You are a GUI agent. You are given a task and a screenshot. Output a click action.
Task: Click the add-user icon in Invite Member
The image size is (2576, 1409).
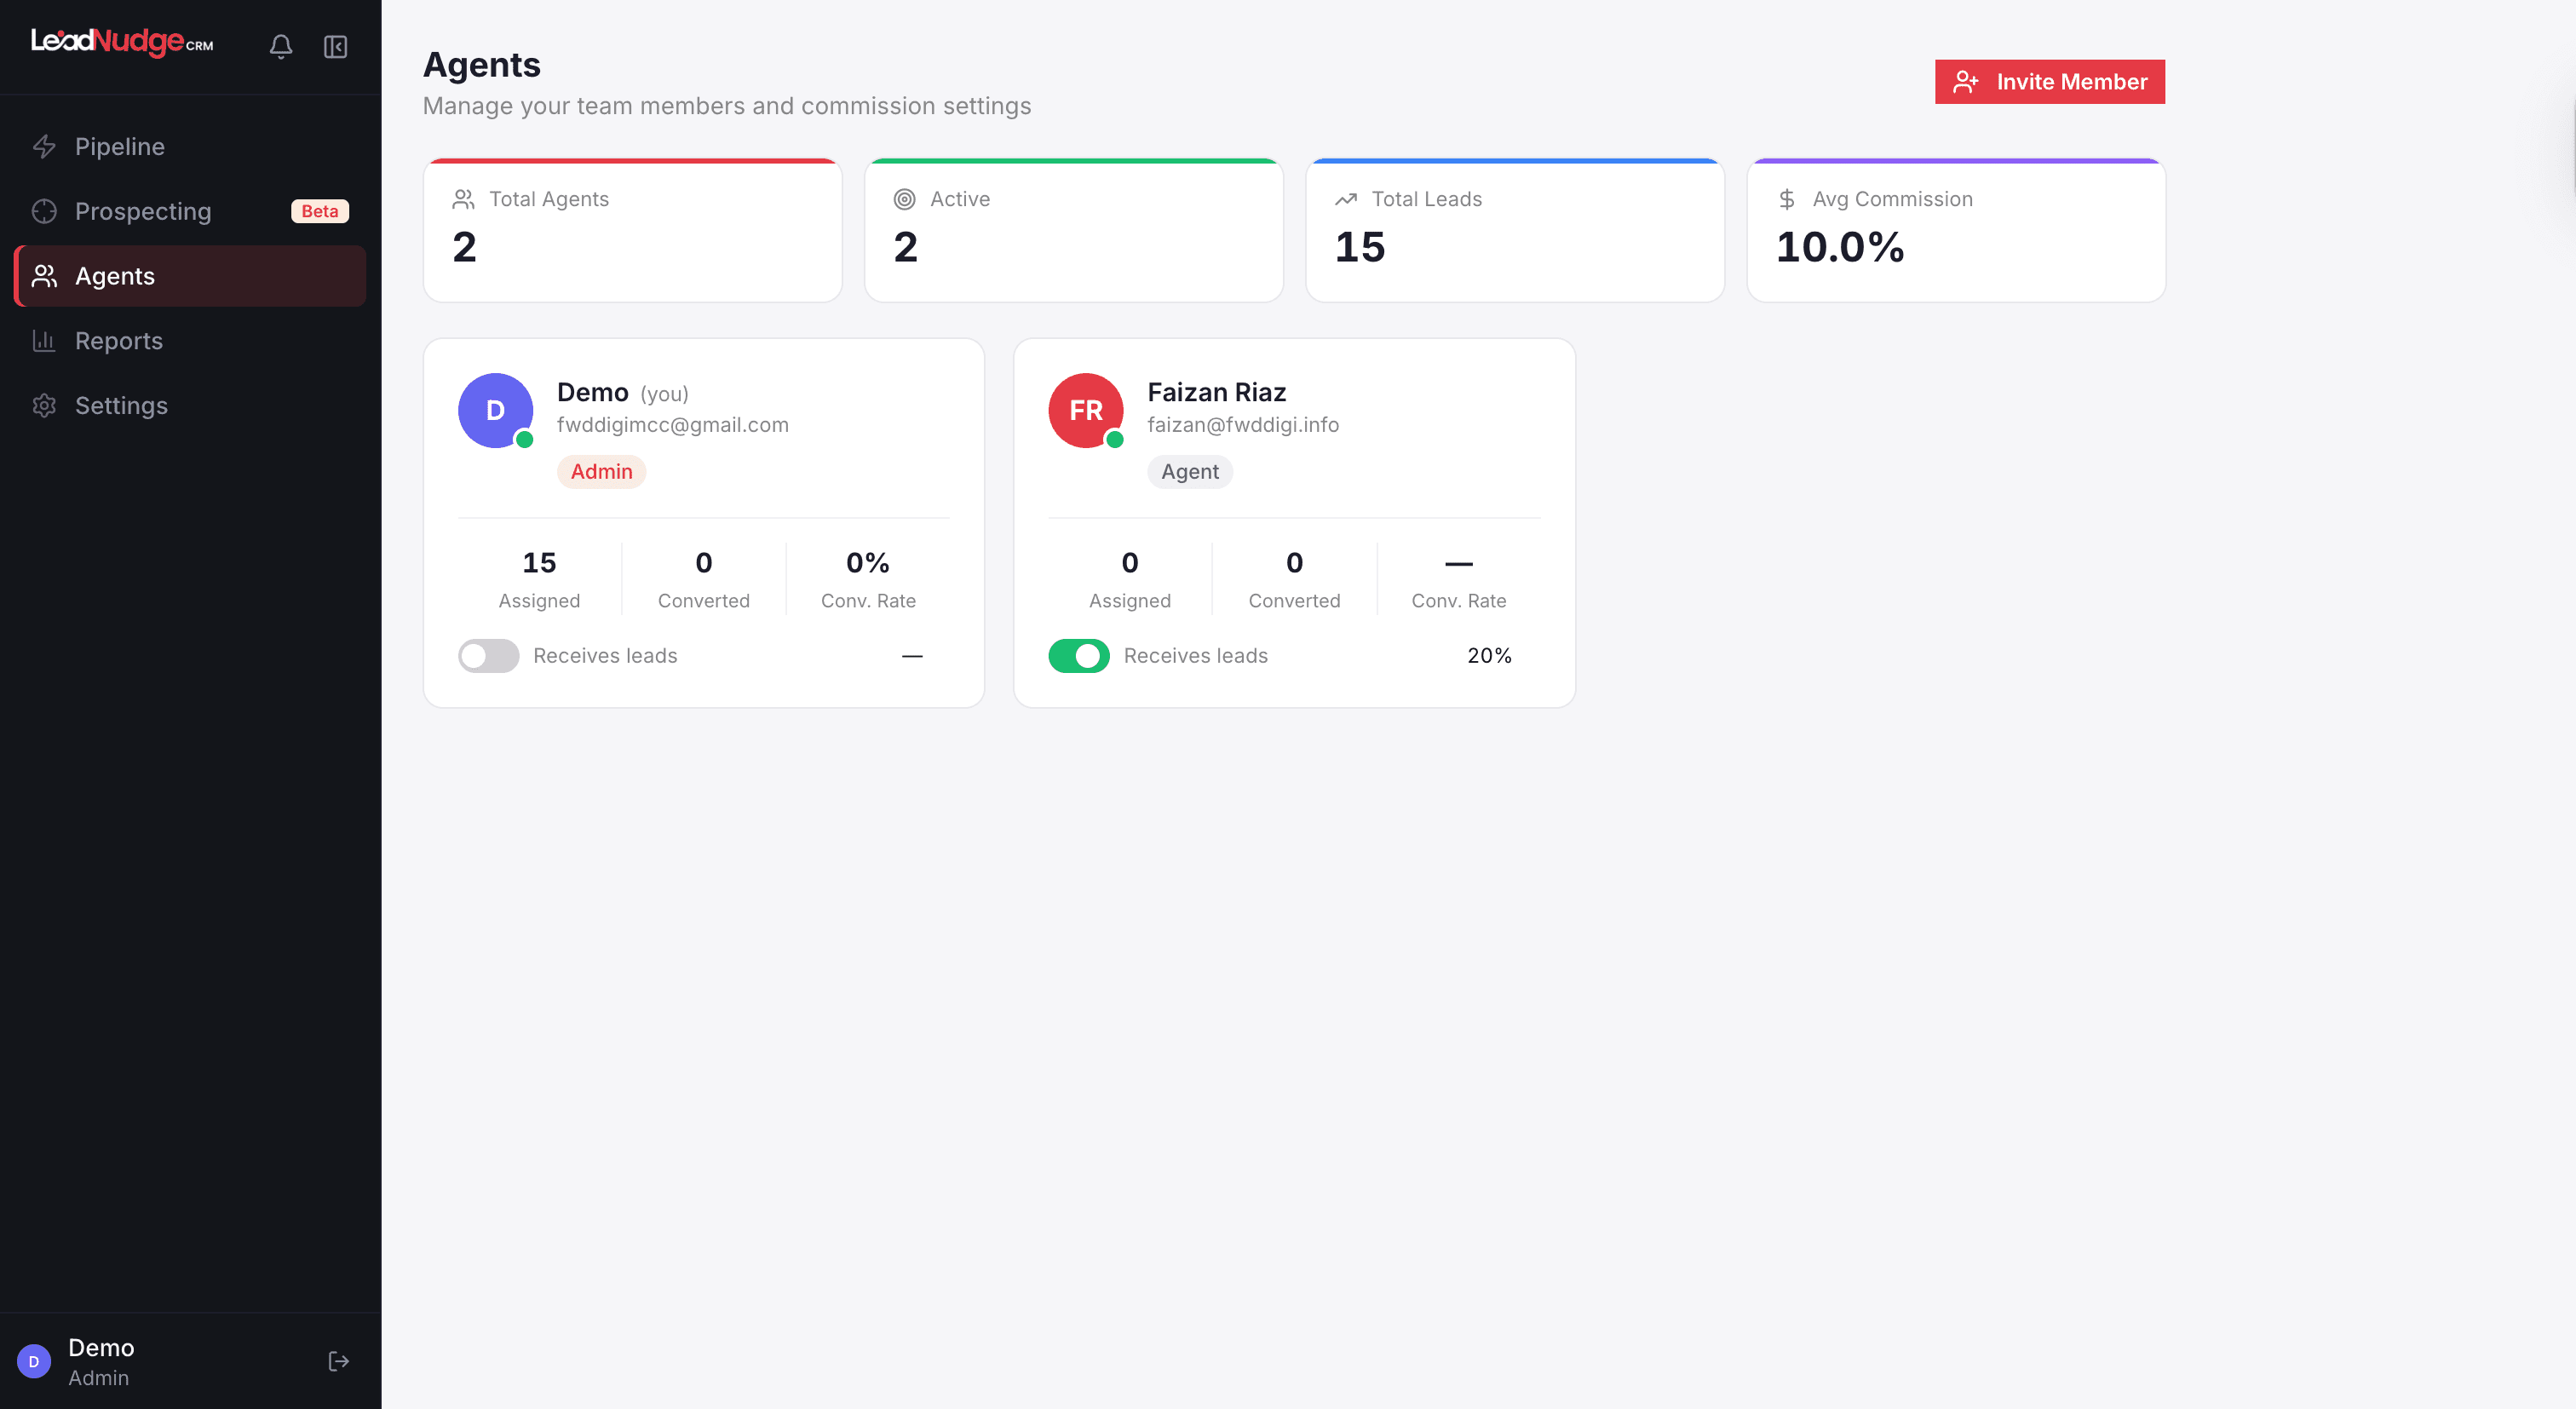point(1966,82)
